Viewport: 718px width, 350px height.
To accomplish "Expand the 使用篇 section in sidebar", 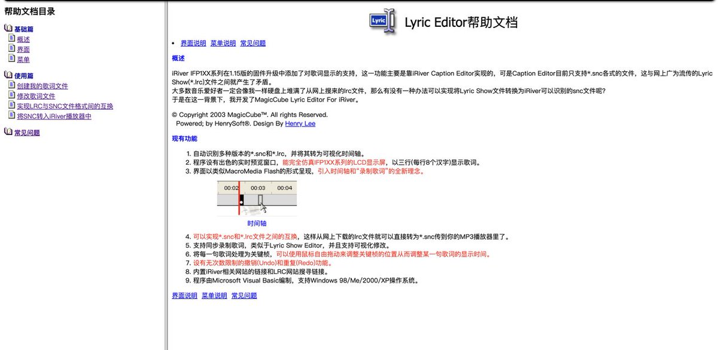I will [24, 76].
